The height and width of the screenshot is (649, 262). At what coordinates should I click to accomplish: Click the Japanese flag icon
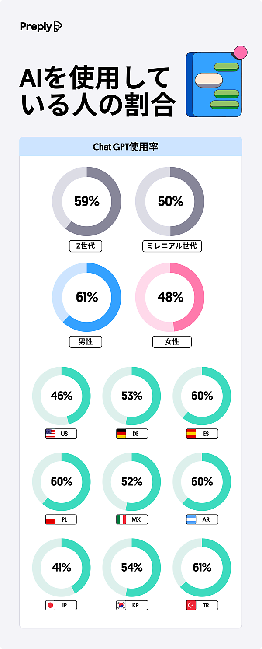50,605
